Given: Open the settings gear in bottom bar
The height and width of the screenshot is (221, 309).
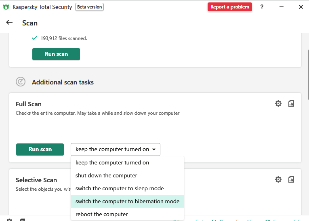Looking at the screenshot, I should click(9, 220).
